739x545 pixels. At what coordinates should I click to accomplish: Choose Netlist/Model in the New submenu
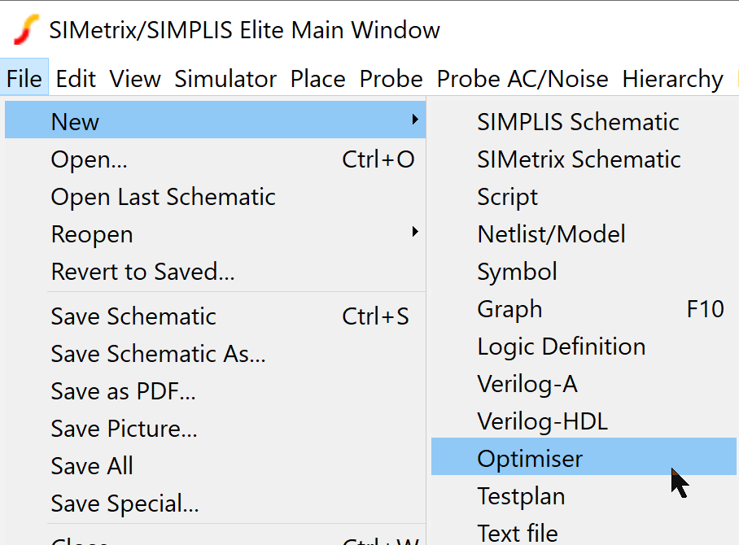551,234
